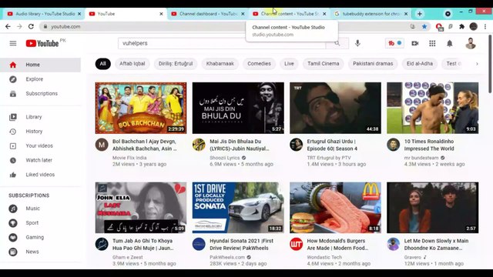This screenshot has height=277, width=493.
Task: Open the Chrome extensions puzzle icon
Action: [461, 27]
